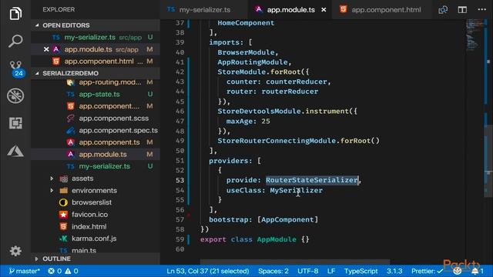The height and width of the screenshot is (277, 493).
Task: Click line and column indicator Ln 53
Action: coord(207,271)
